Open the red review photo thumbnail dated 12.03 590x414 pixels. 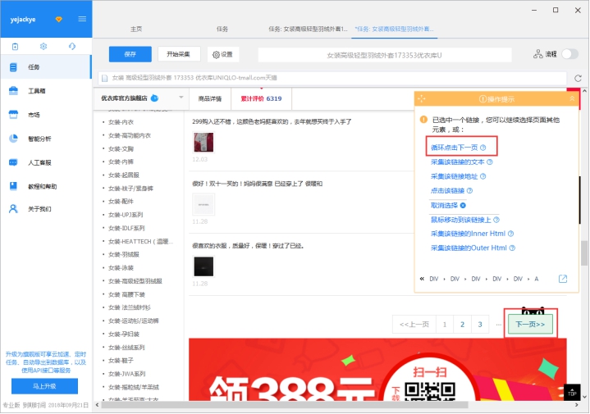204,142
